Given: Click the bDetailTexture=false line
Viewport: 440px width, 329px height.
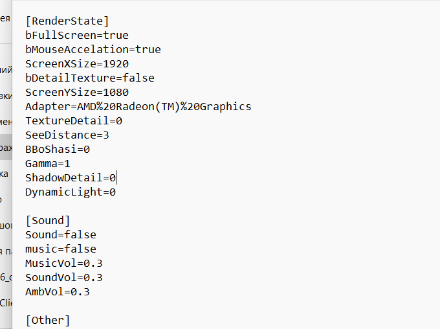Looking at the screenshot, I should (90, 78).
